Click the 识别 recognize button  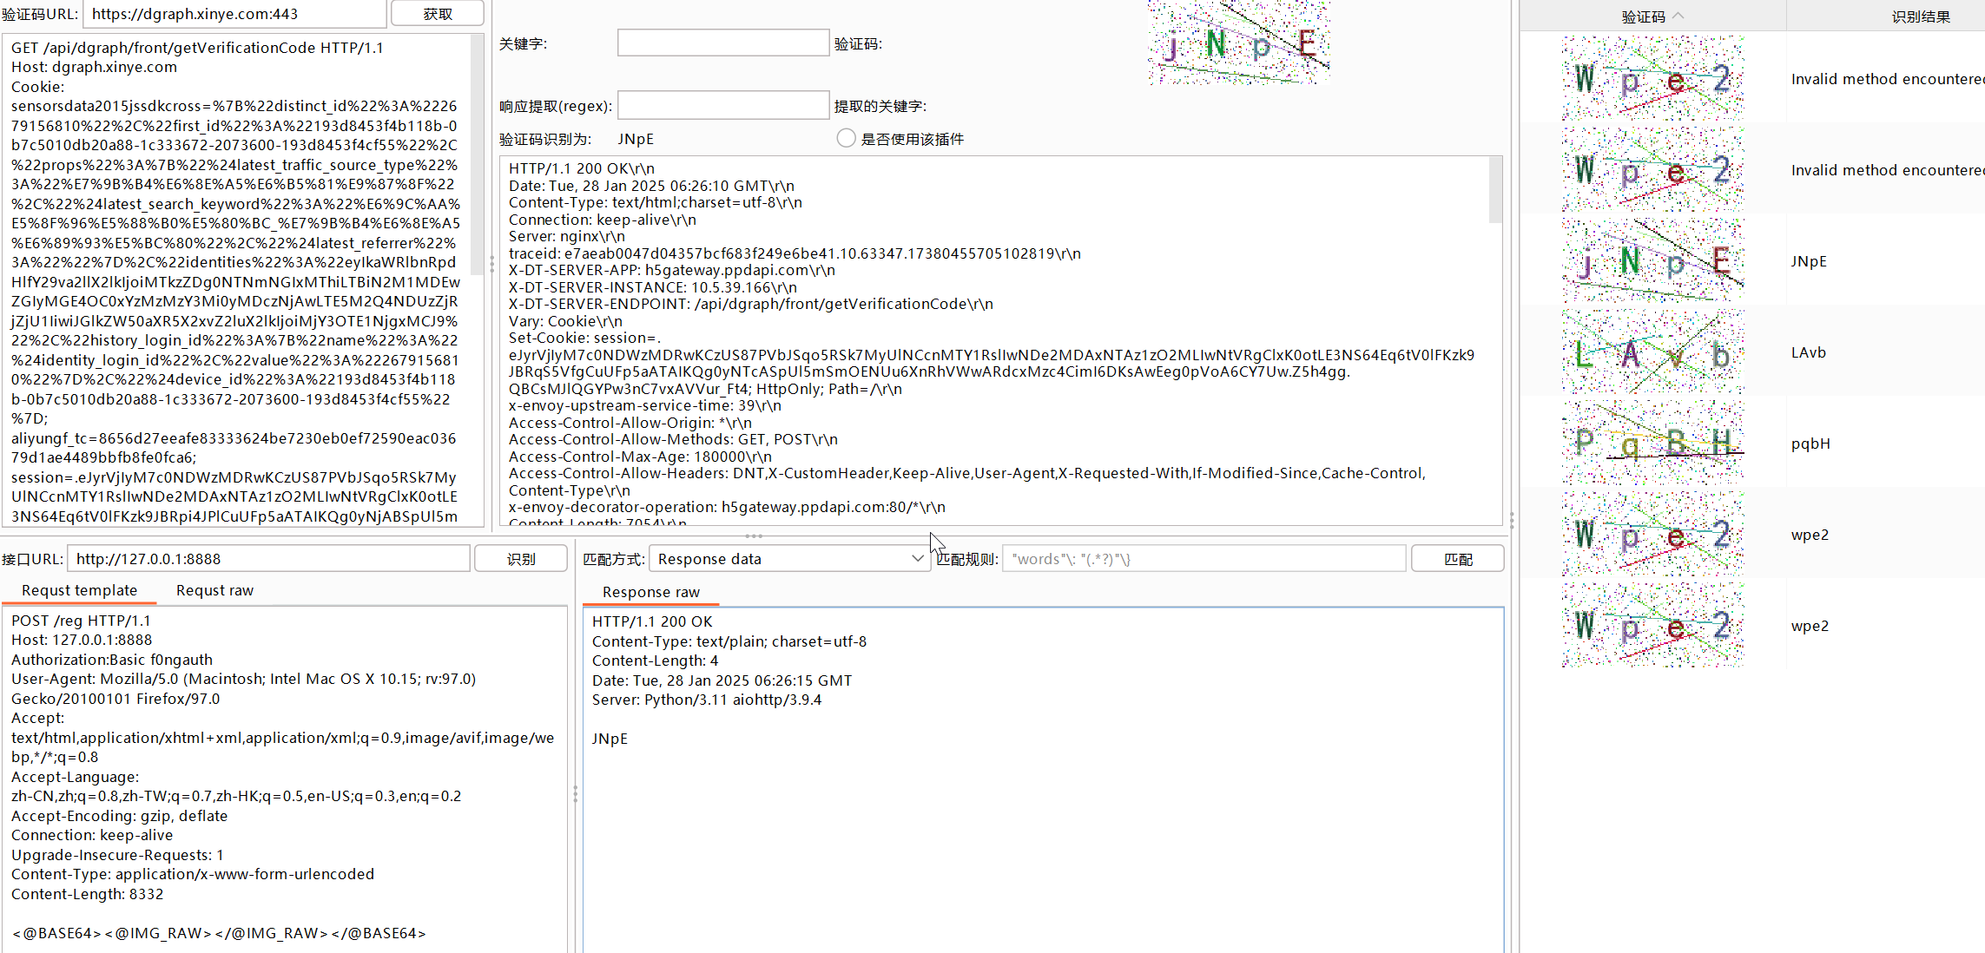[521, 559]
